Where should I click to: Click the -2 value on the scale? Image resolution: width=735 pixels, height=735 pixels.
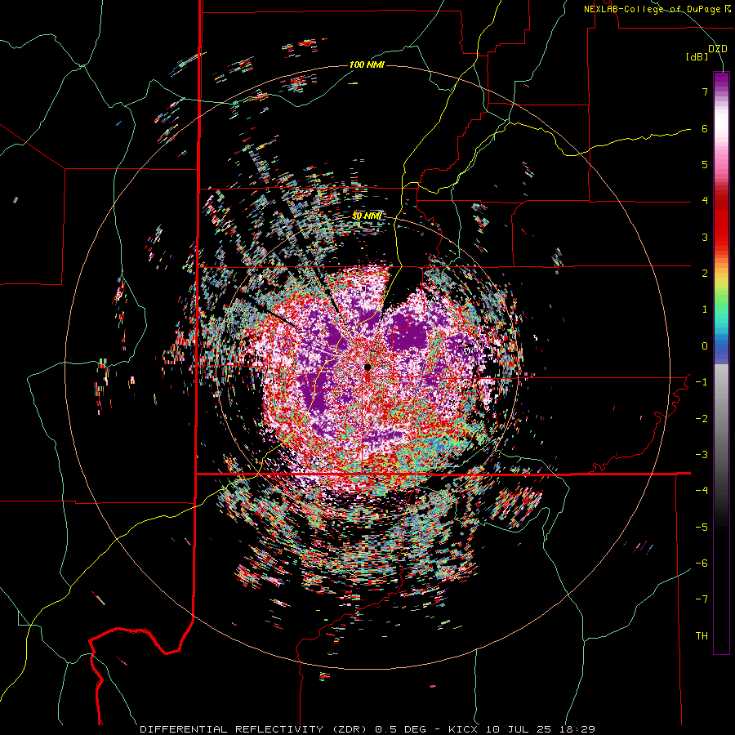tap(702, 419)
